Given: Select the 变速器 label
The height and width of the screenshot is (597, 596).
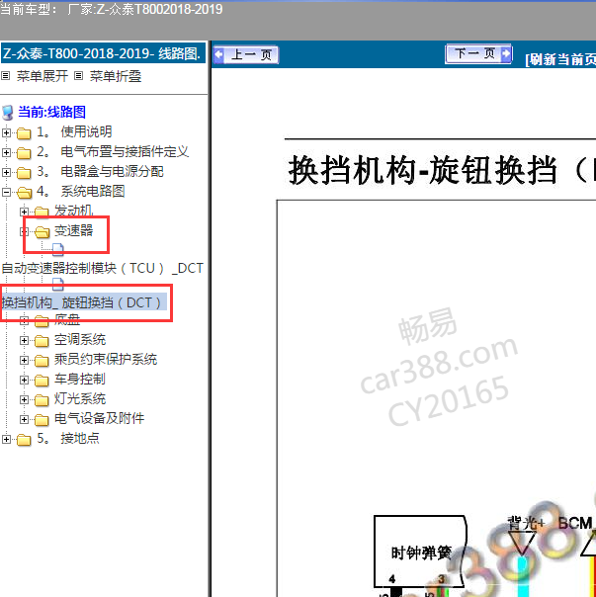Looking at the screenshot, I should (73, 230).
